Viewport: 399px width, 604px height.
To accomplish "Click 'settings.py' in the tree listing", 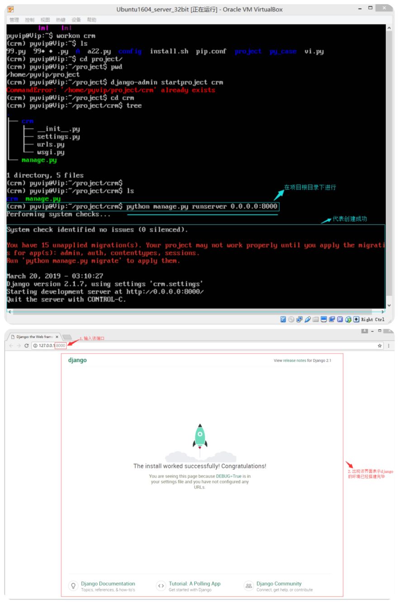I will tap(58, 137).
